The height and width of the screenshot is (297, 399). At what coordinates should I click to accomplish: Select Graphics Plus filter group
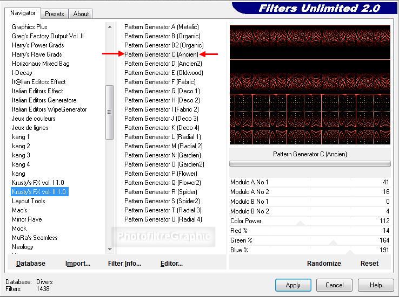(30, 27)
